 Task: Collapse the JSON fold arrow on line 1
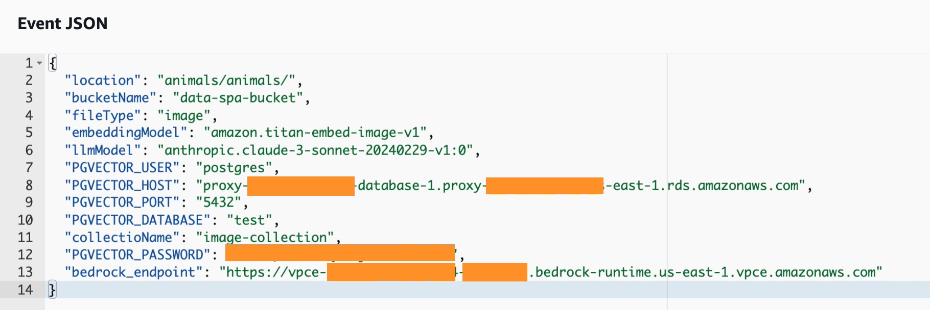[39, 63]
